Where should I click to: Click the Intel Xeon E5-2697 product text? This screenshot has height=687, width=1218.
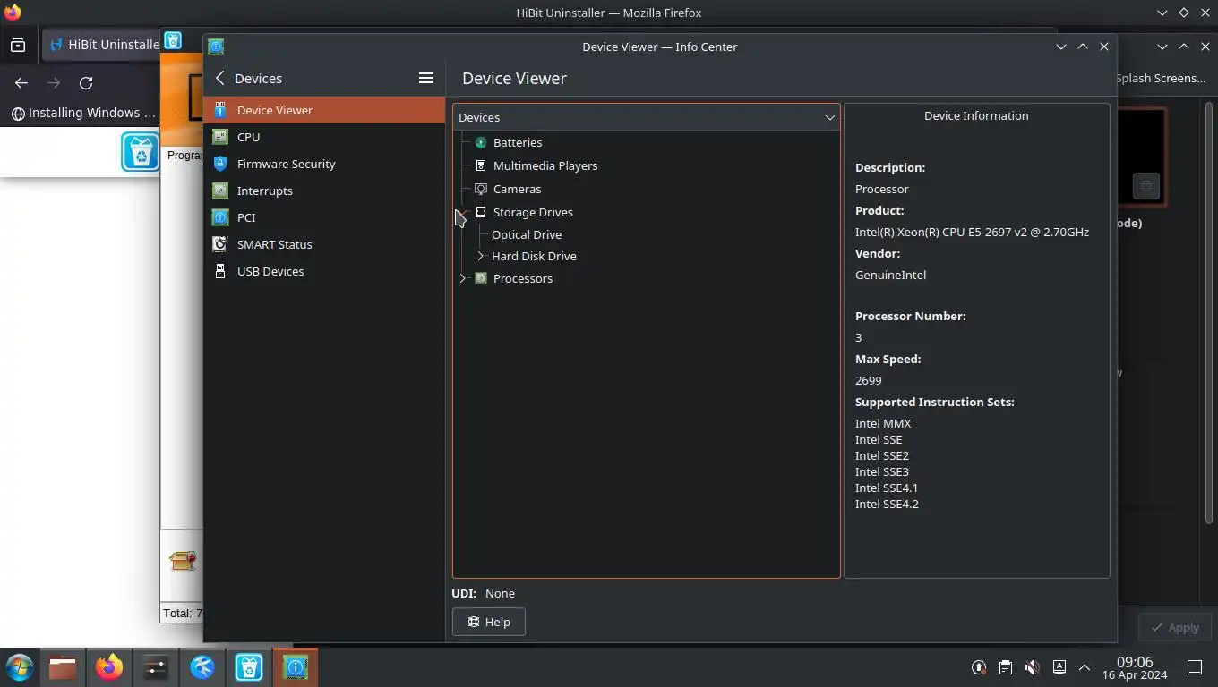point(972,232)
